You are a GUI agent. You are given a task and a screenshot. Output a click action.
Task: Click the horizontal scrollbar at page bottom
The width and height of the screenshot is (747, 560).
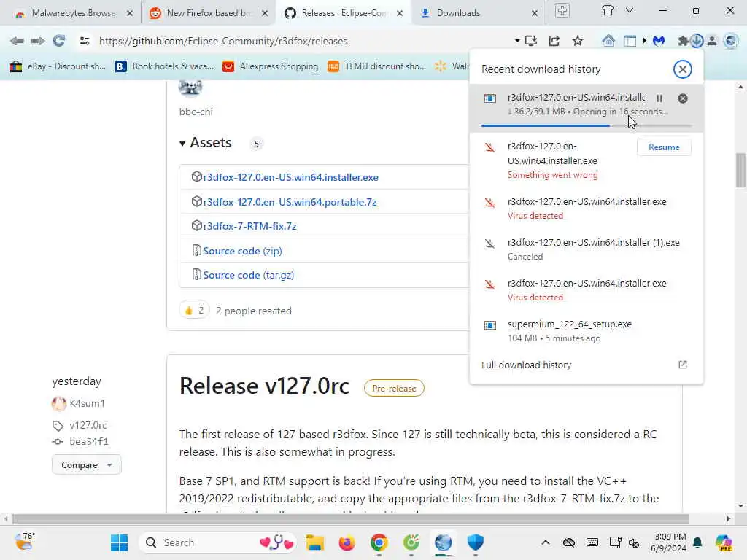(x=350, y=518)
